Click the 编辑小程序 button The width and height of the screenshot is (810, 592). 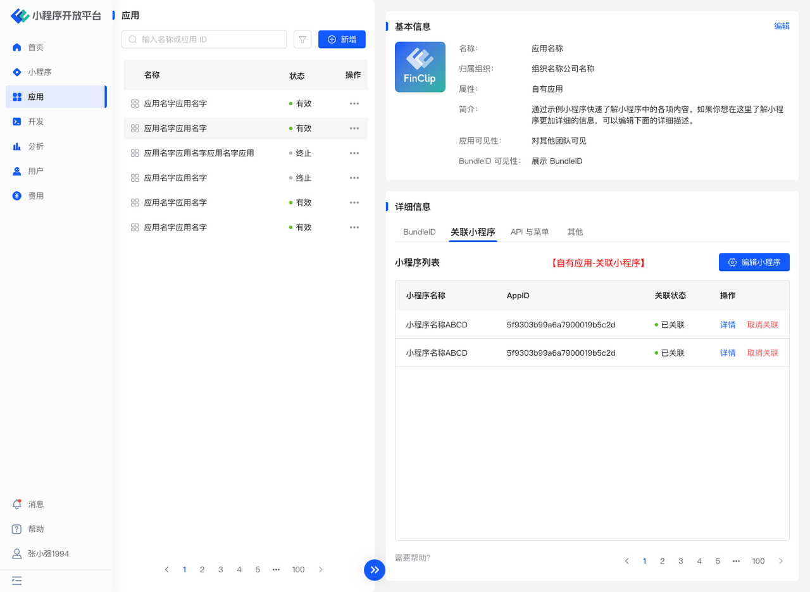coord(754,262)
